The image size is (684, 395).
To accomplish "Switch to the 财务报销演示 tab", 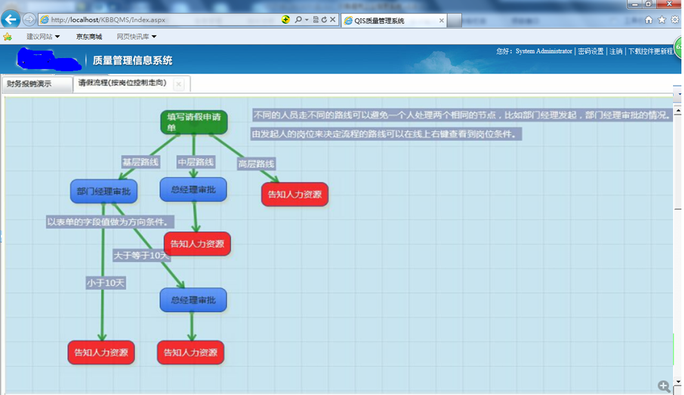I will 37,84.
